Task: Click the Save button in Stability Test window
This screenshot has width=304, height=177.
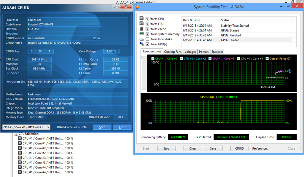Action: (213, 149)
